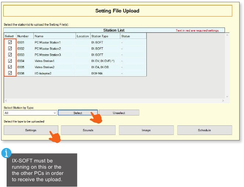Viewport: 244px width, 187px height.
Task: Click the blue info icon
Action: click(x=6, y=153)
